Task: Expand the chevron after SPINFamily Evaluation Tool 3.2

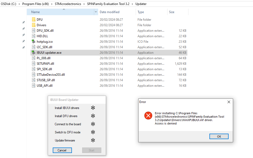Action: [132, 4]
